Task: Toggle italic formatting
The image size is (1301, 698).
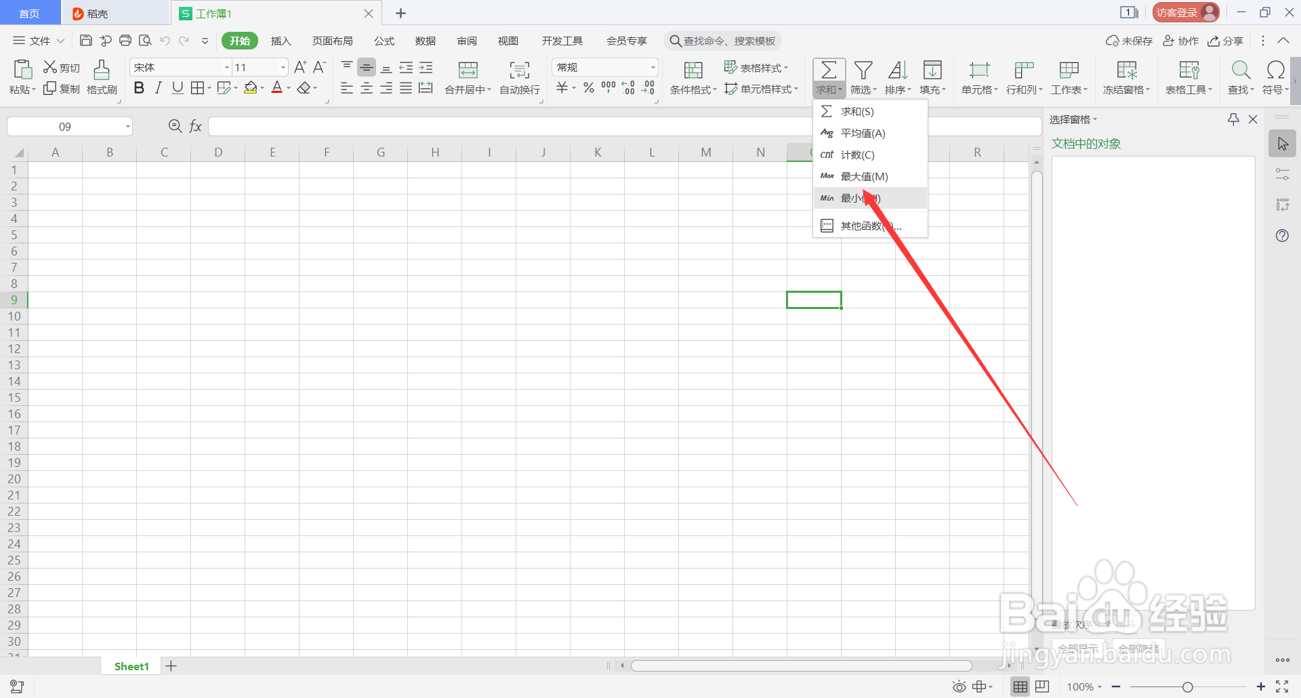Action: (158, 87)
